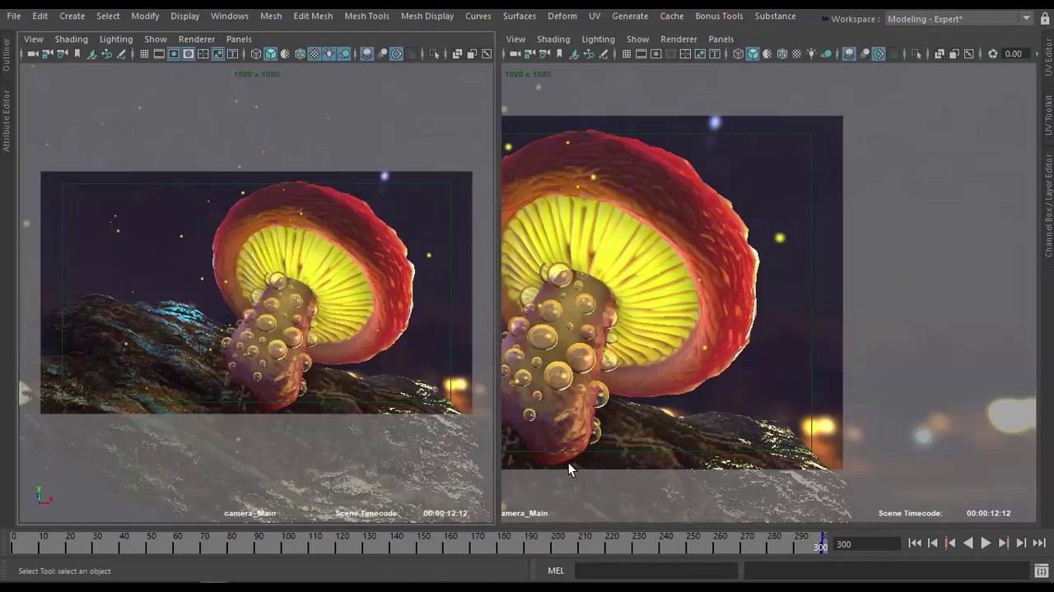Click the MEL command line input
The height and width of the screenshot is (592, 1054).
(x=655, y=571)
